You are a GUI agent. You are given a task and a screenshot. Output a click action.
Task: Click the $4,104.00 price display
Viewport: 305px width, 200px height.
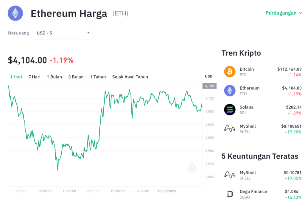point(27,60)
